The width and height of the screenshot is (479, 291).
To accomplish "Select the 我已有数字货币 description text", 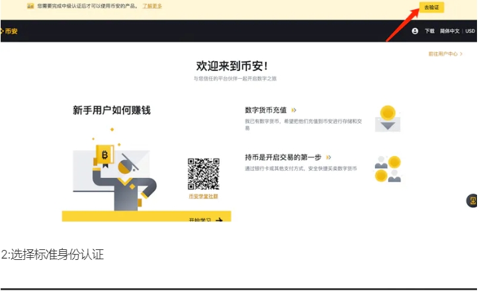I will point(304,124).
